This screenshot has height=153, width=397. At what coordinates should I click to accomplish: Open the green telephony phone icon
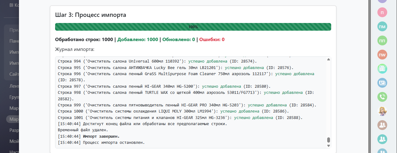(382, 97)
